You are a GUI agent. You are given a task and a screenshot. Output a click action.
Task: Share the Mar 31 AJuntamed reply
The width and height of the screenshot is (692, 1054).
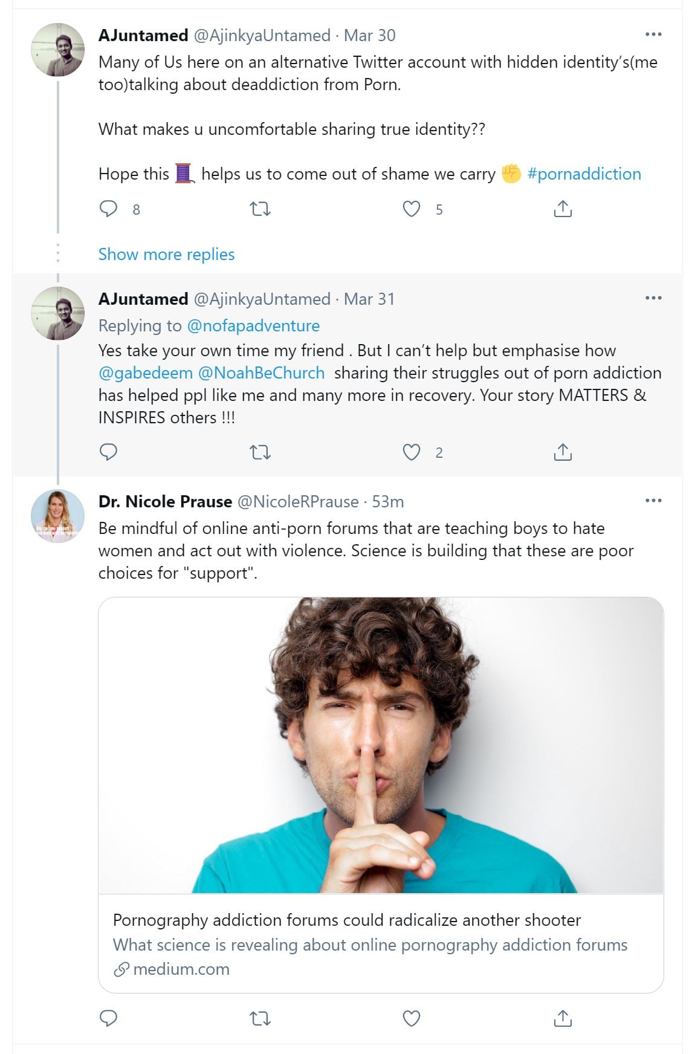(x=563, y=452)
